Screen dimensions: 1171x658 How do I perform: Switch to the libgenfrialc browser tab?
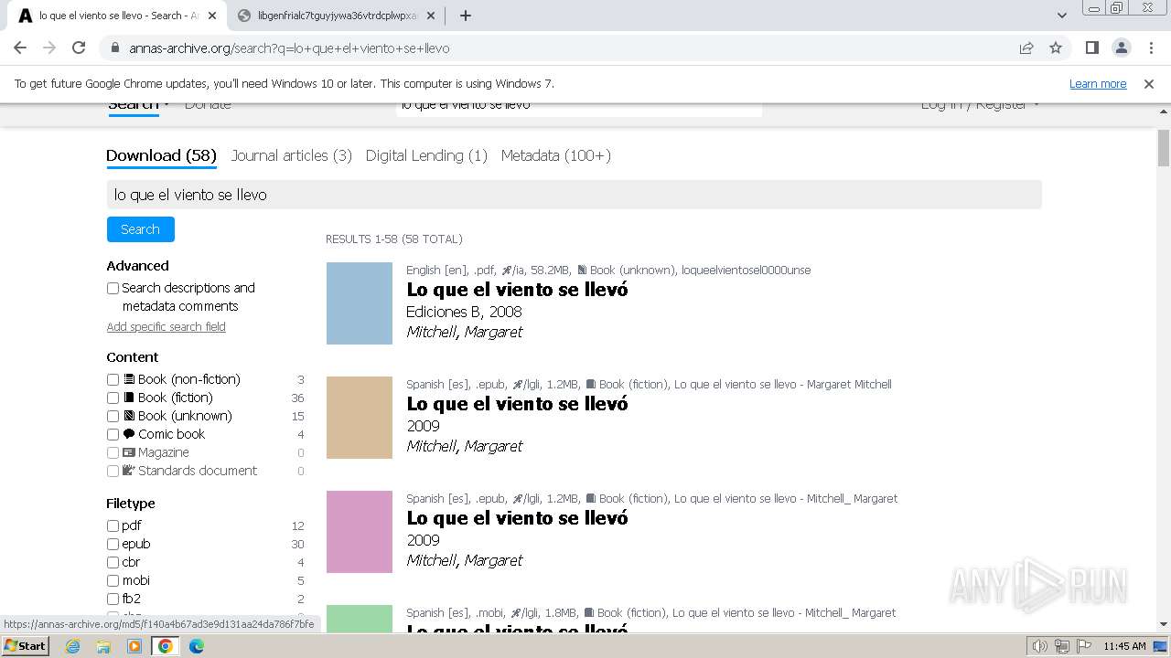(335, 16)
